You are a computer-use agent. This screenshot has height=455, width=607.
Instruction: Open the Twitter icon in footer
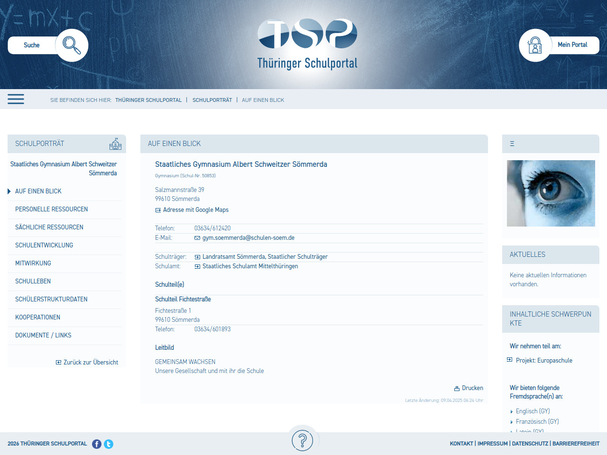[x=109, y=444]
